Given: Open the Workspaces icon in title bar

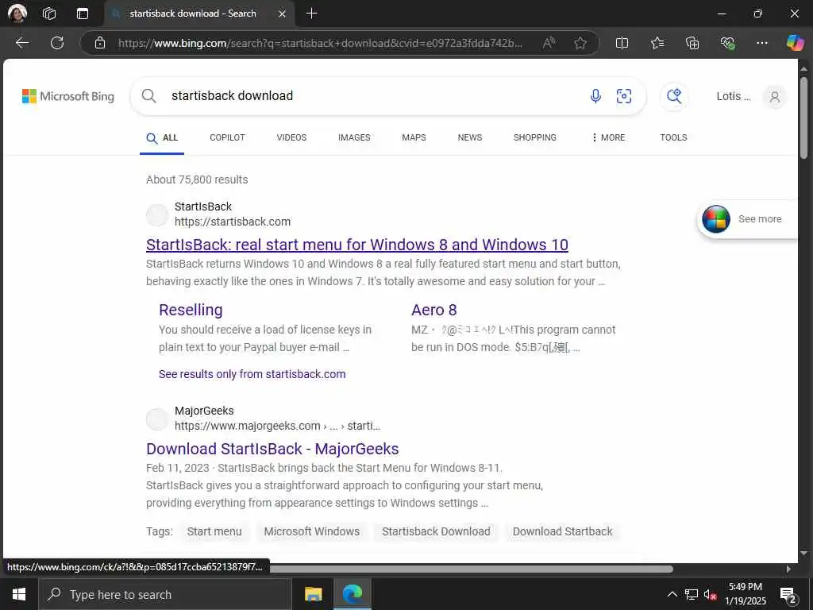Looking at the screenshot, I should tap(49, 14).
